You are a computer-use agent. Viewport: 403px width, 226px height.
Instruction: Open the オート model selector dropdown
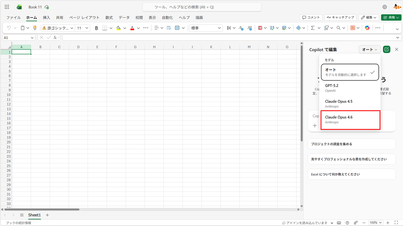pyautogui.click(x=369, y=49)
